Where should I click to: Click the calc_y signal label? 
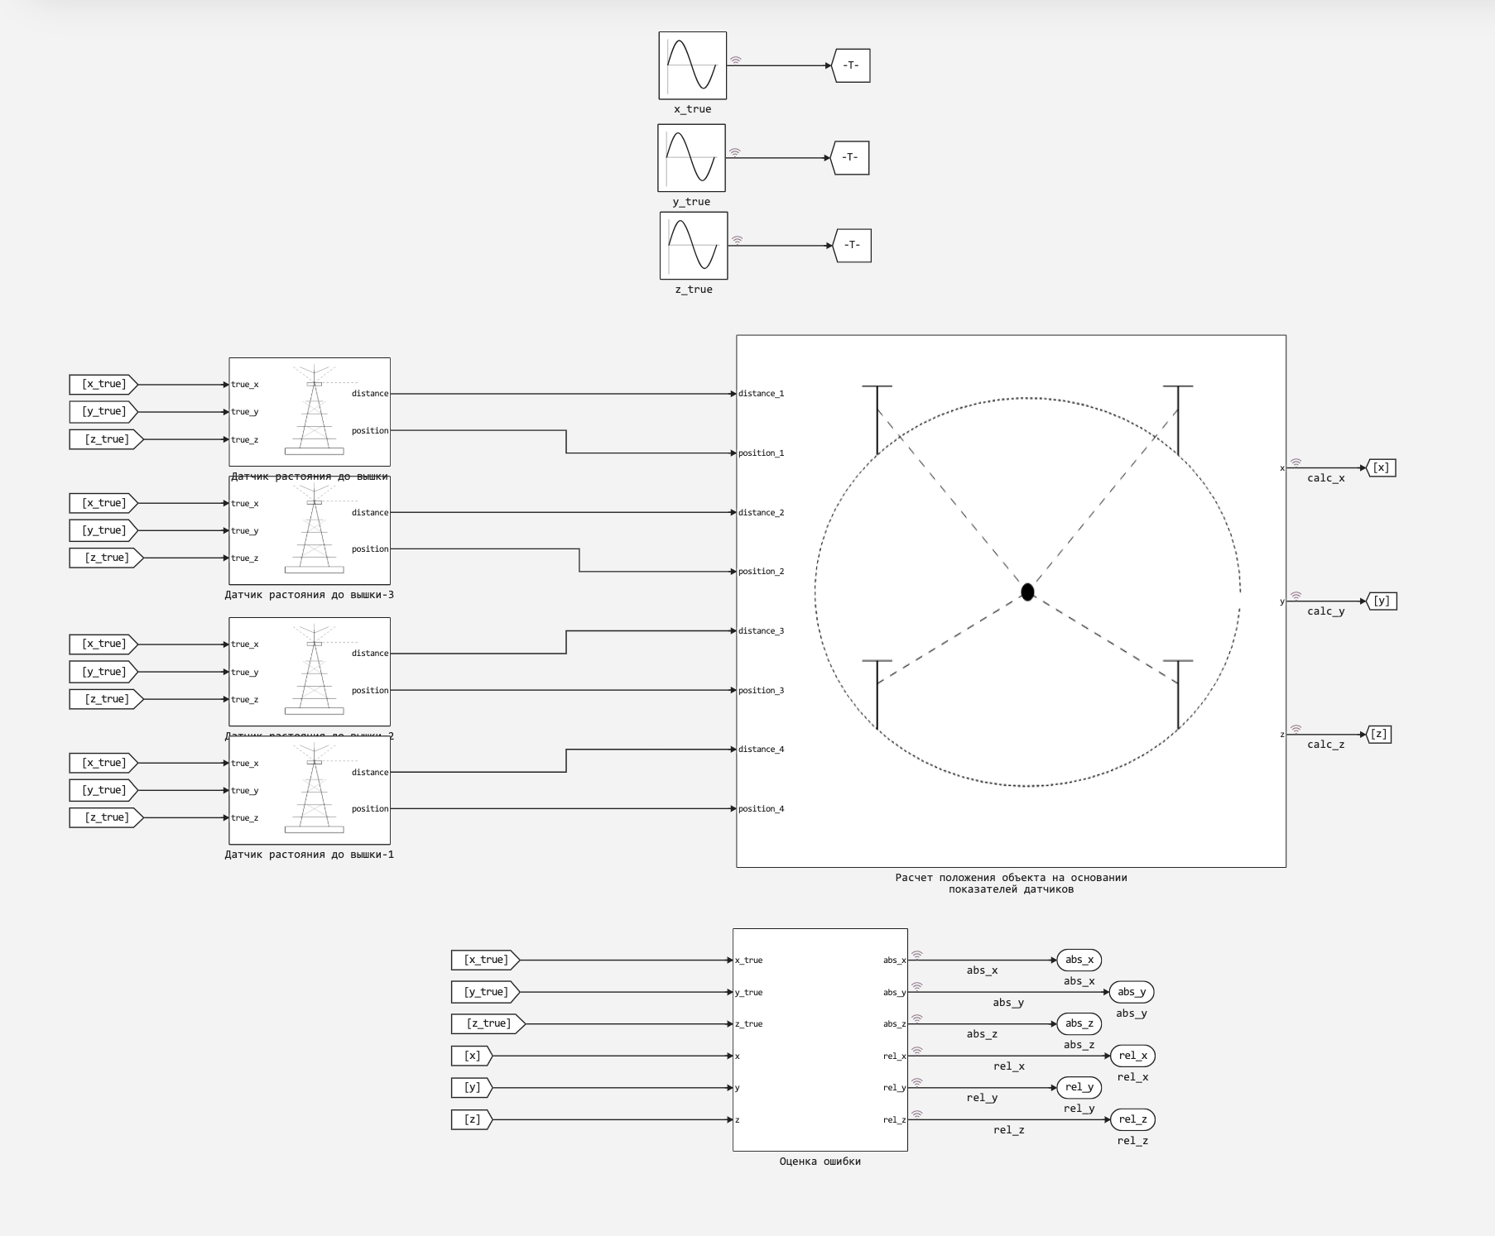pos(1325,611)
